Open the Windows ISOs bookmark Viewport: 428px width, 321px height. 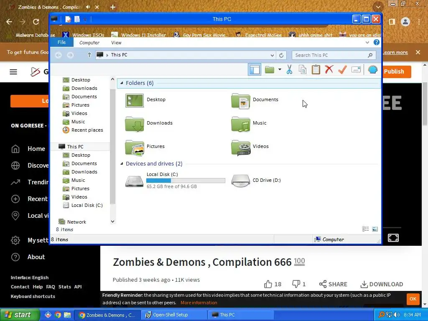[84, 35]
